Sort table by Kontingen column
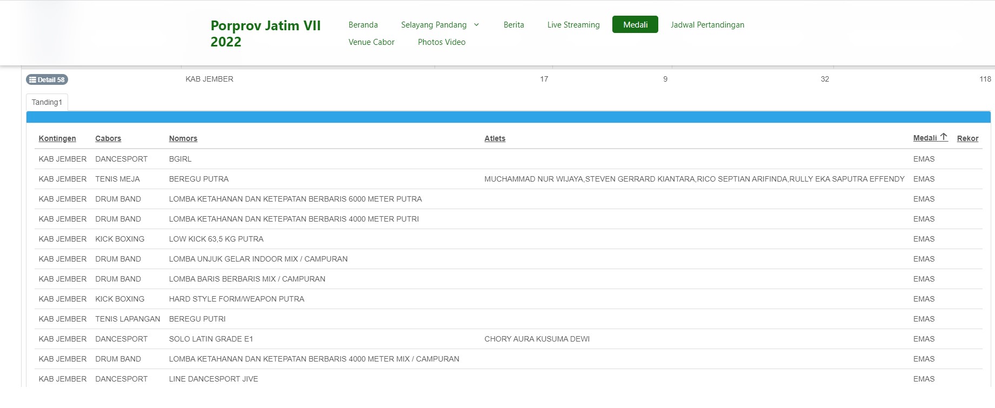This screenshot has width=995, height=408. pos(57,138)
